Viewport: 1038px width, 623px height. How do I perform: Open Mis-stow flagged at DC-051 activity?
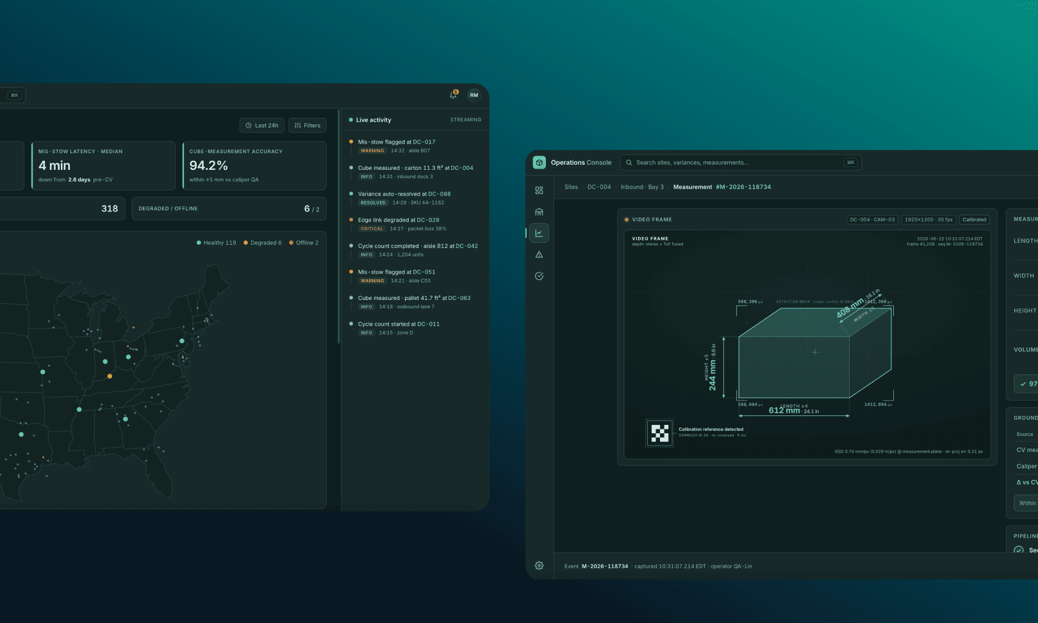point(415,276)
